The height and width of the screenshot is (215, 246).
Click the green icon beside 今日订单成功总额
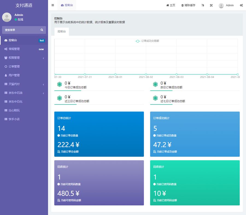pyautogui.click(x=59, y=85)
